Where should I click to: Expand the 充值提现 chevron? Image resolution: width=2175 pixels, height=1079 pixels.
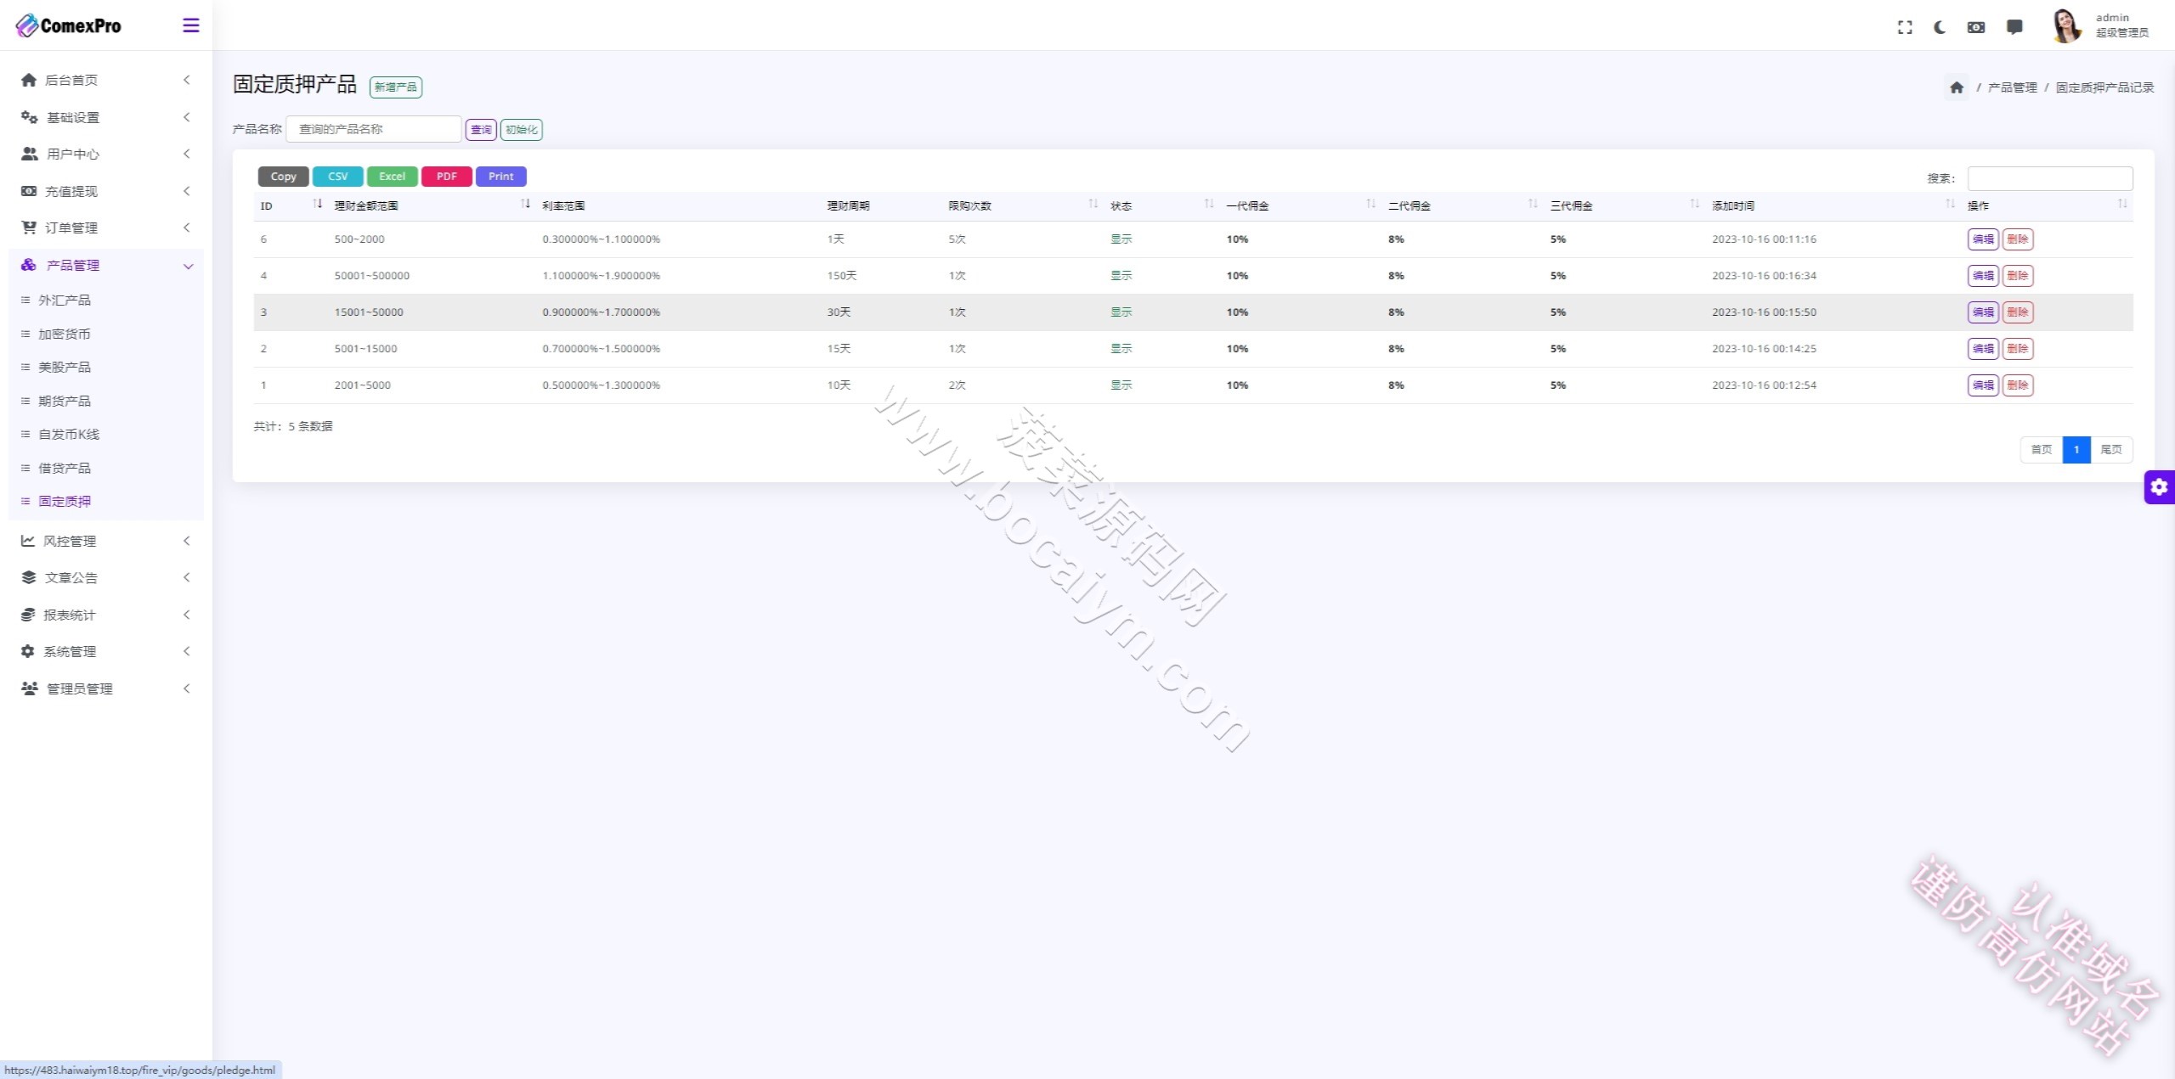point(187,191)
